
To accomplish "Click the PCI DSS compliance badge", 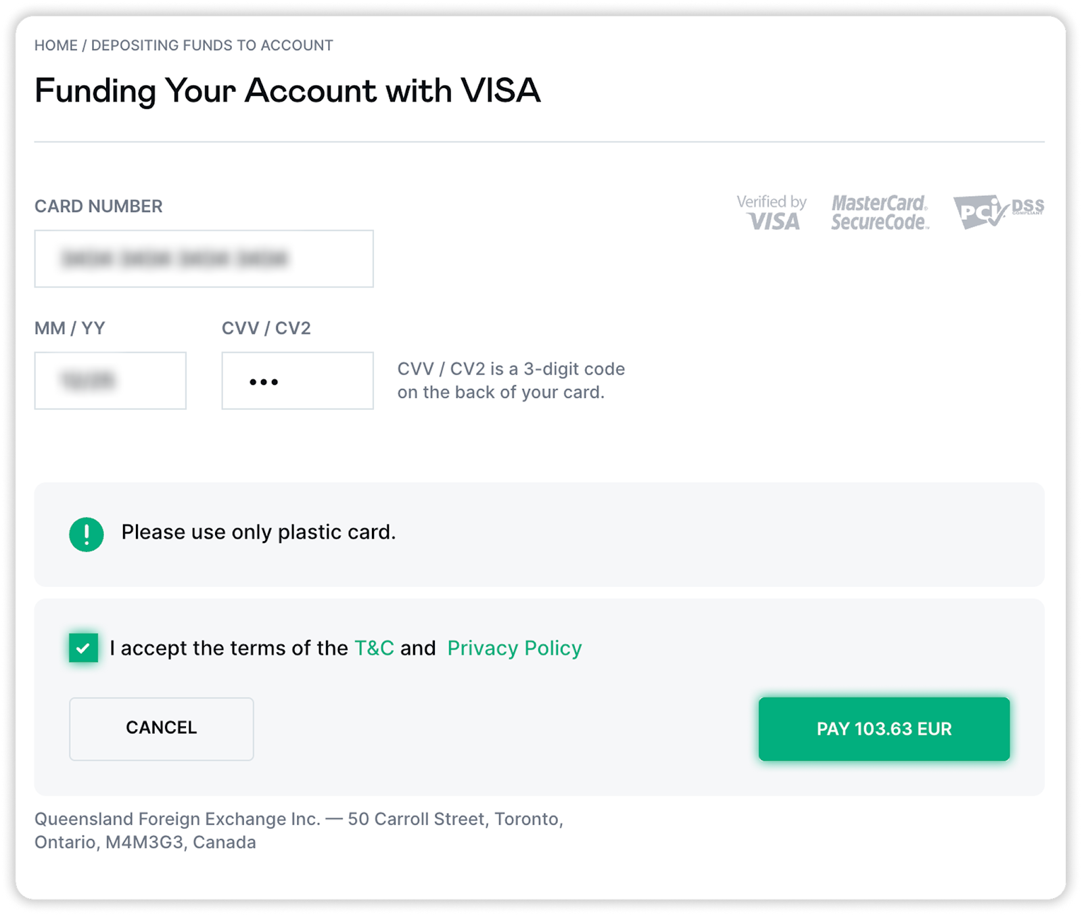I will (x=998, y=212).
